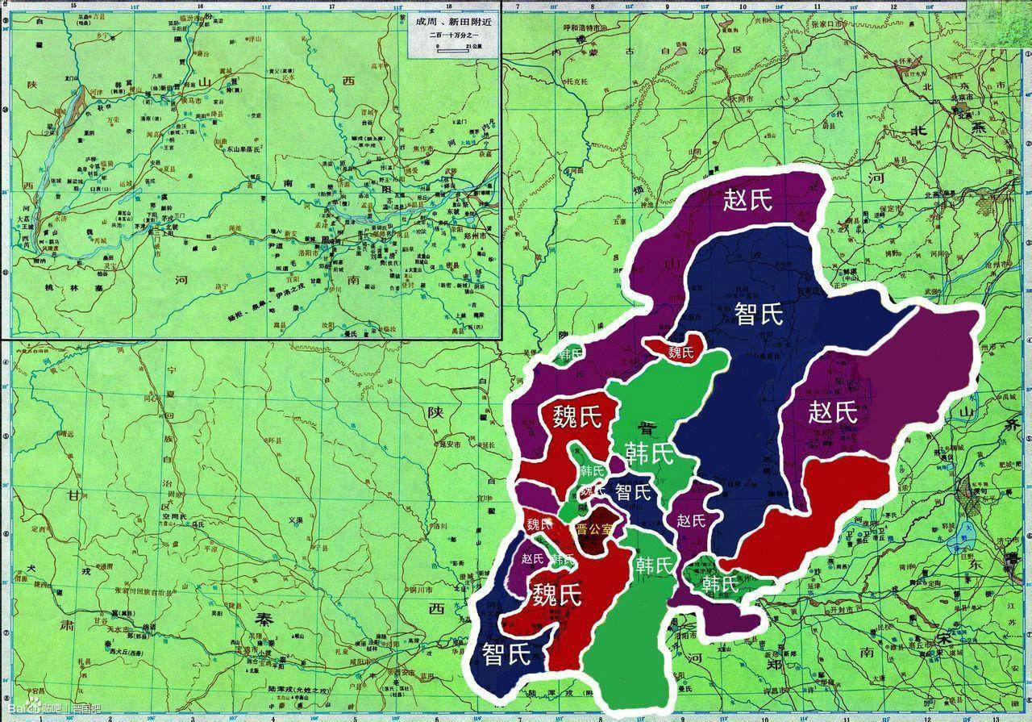Screen dimensions: 1032x722
Task: Click the 环县 town label
Action: click(x=275, y=440)
